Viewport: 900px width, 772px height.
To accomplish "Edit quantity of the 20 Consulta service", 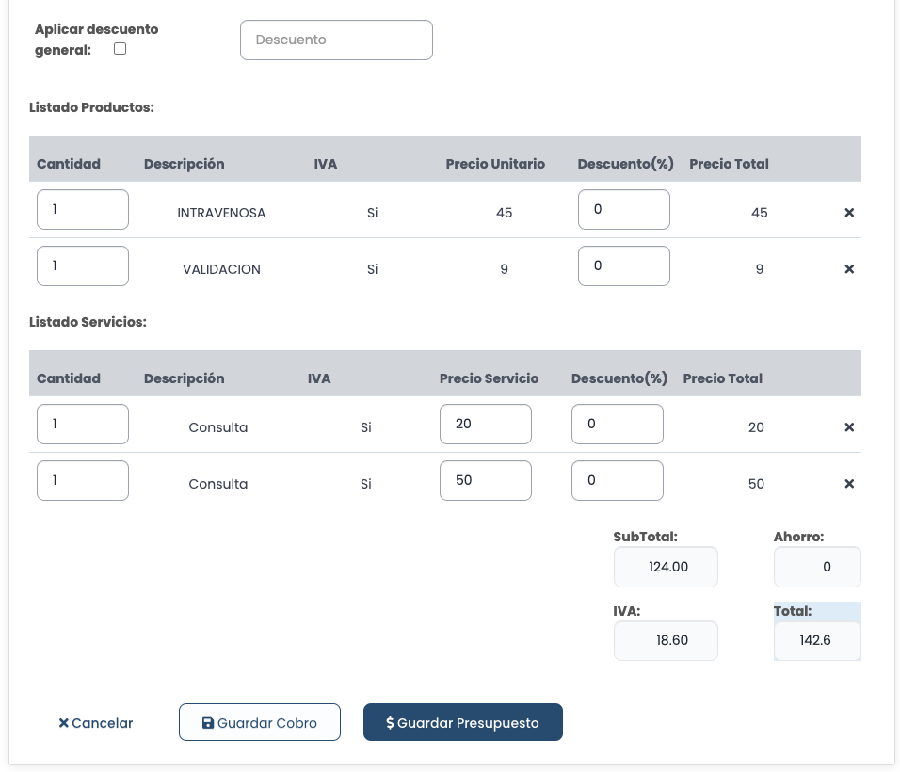I will pyautogui.click(x=83, y=425).
